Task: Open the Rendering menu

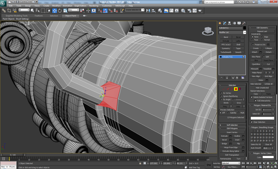Action: tap(94, 6)
